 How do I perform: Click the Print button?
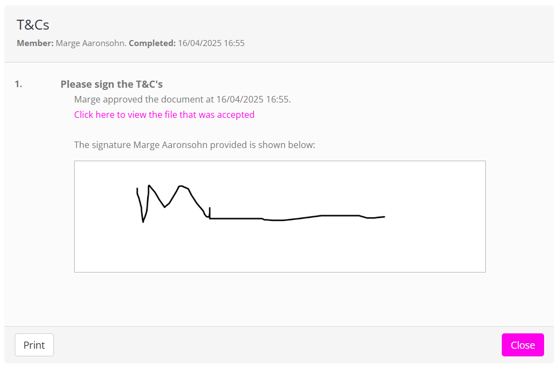pos(34,345)
